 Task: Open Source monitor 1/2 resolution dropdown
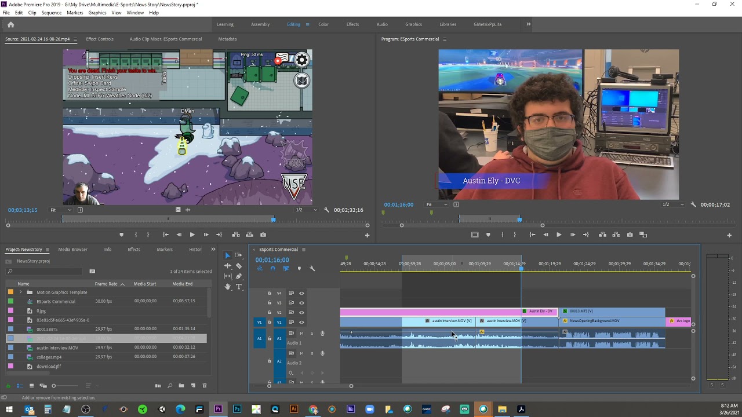click(x=307, y=210)
